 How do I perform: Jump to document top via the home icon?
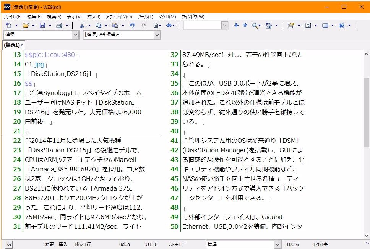click(269, 25)
